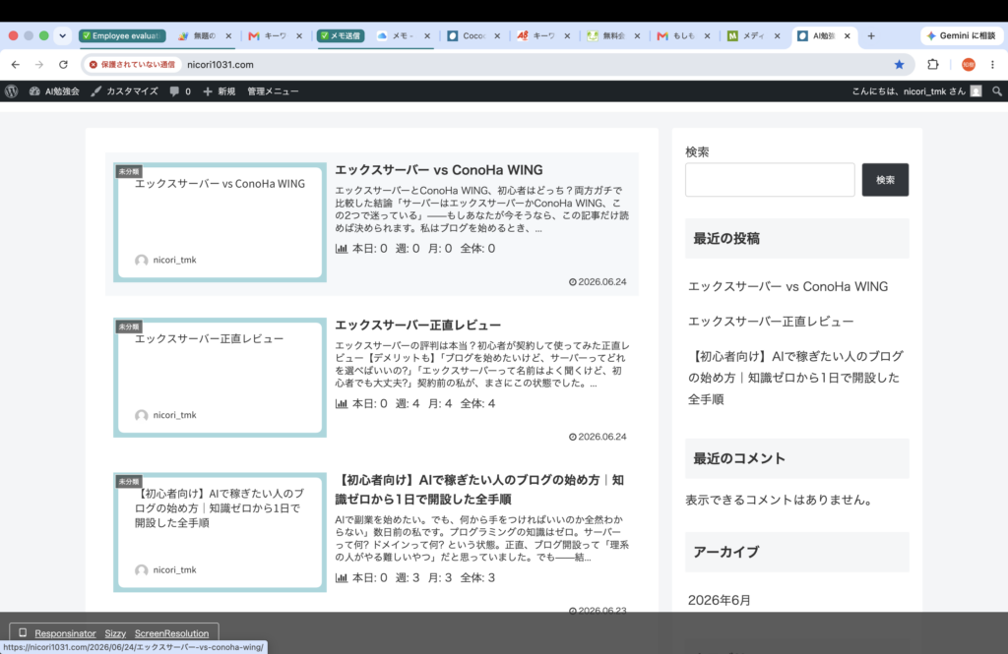Open Chrome three-dot menu

coord(992,64)
